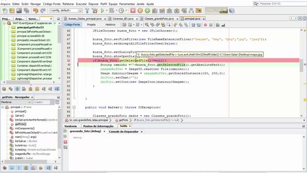
Task: Click getFoto in the editor breadcrumb
Action: (123, 120)
